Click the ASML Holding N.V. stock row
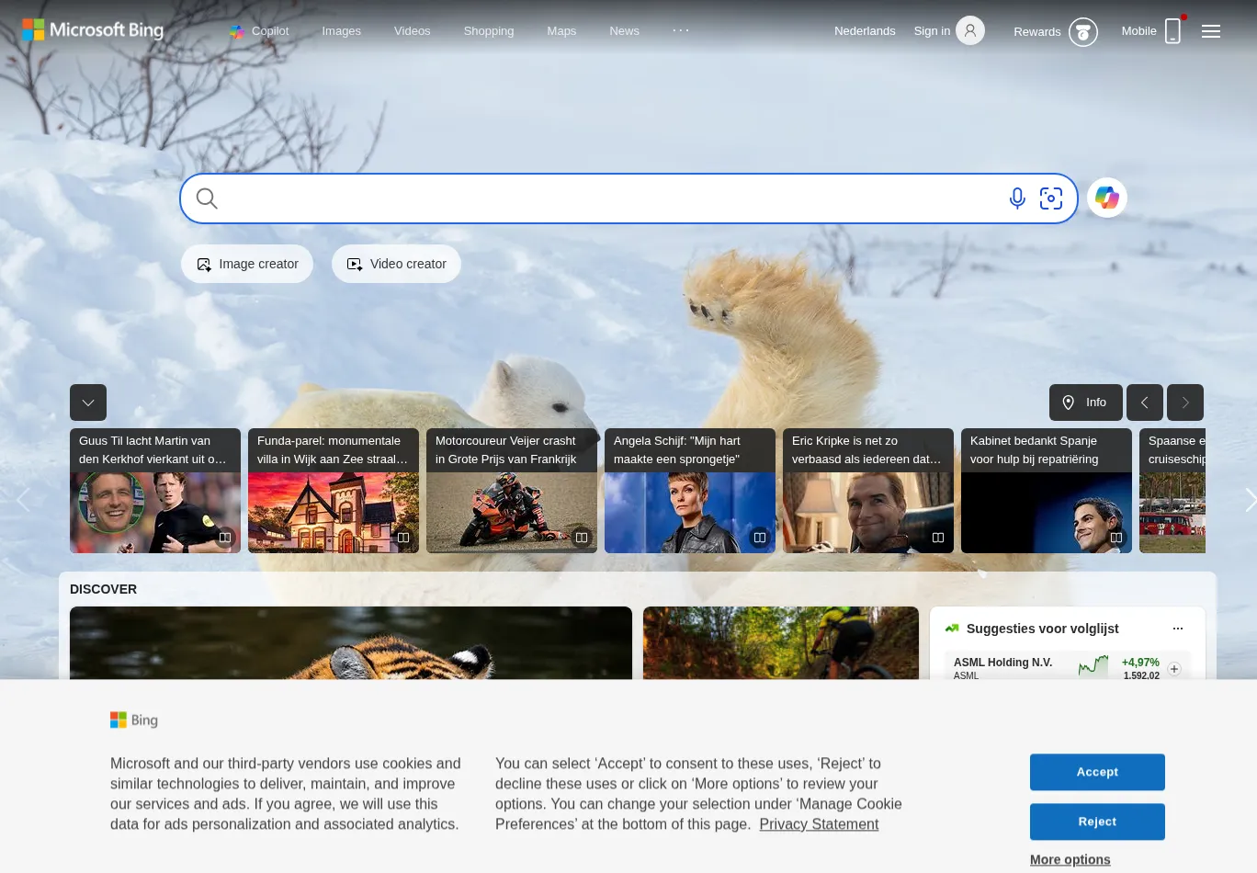The height and width of the screenshot is (873, 1257). pyautogui.click(x=1068, y=666)
